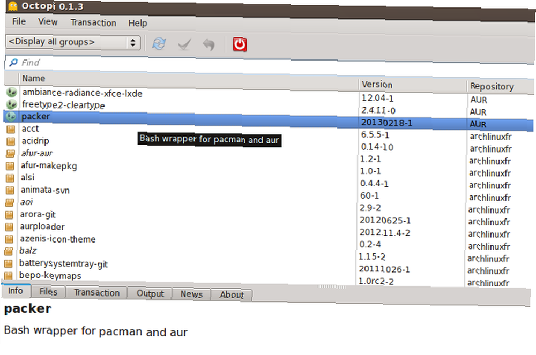
Task: Select the ambiance-radiance-xfce-lxde package name
Action: (82, 93)
